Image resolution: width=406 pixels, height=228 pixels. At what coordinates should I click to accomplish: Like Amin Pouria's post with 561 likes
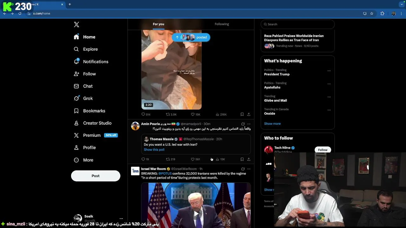[195, 159]
